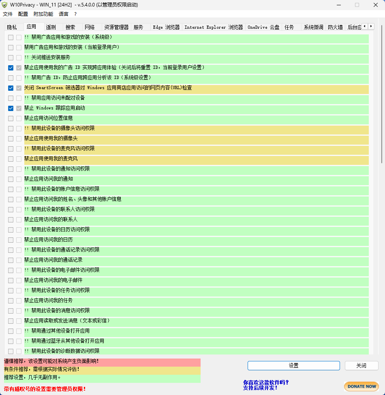Uncheck first box for 关闭 SmartScreen 筛选器
Viewport: 385px width, 395px height.
click(11, 88)
